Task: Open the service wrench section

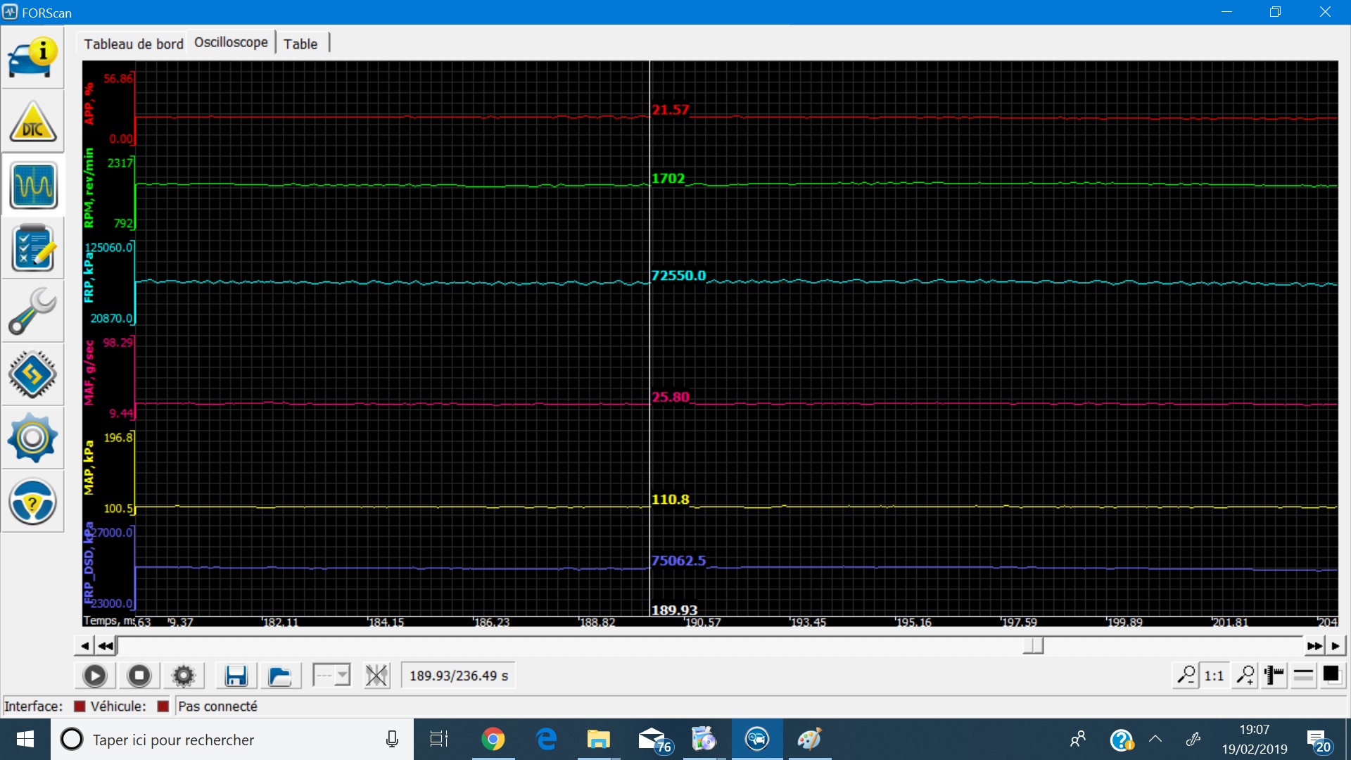Action: point(32,311)
